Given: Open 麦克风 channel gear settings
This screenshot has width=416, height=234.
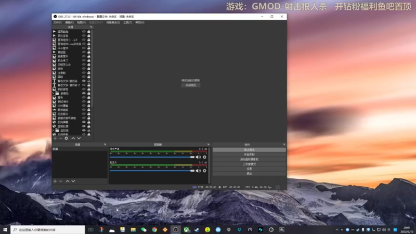Looking at the screenshot, I should click(204, 171).
